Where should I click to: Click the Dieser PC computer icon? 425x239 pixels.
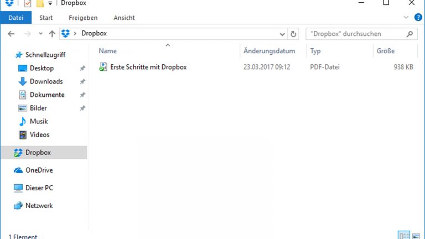(x=18, y=188)
